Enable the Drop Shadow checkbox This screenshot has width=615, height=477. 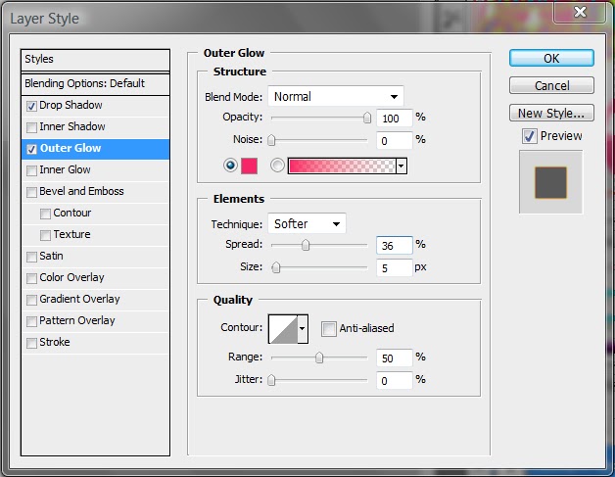coord(31,106)
